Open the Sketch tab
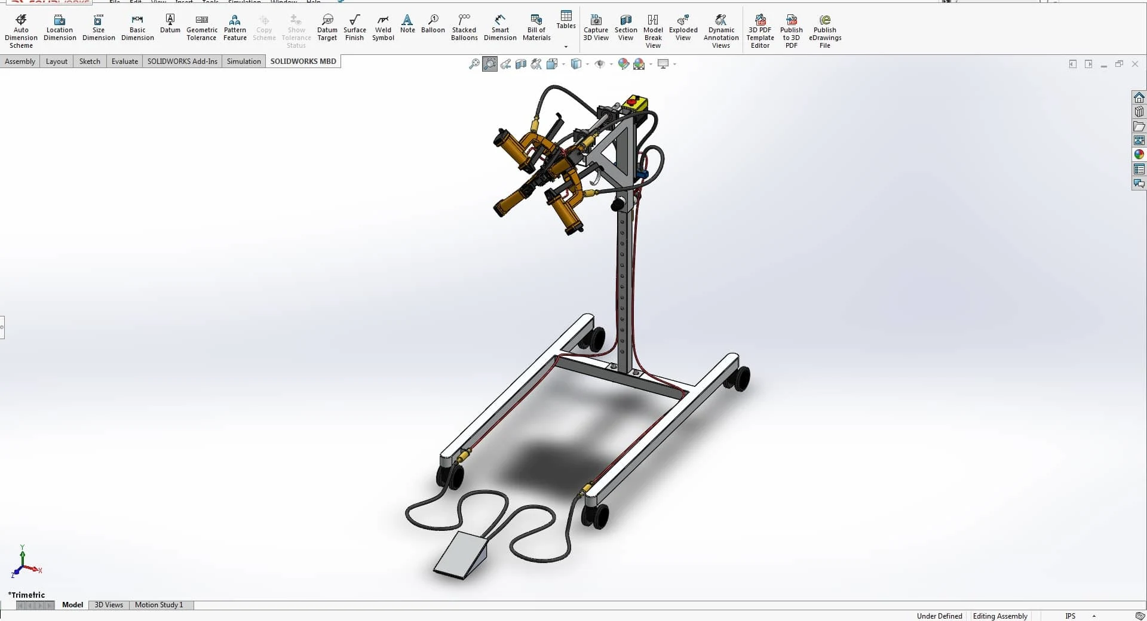Screen dimensions: 1147x621 [x=90, y=62]
